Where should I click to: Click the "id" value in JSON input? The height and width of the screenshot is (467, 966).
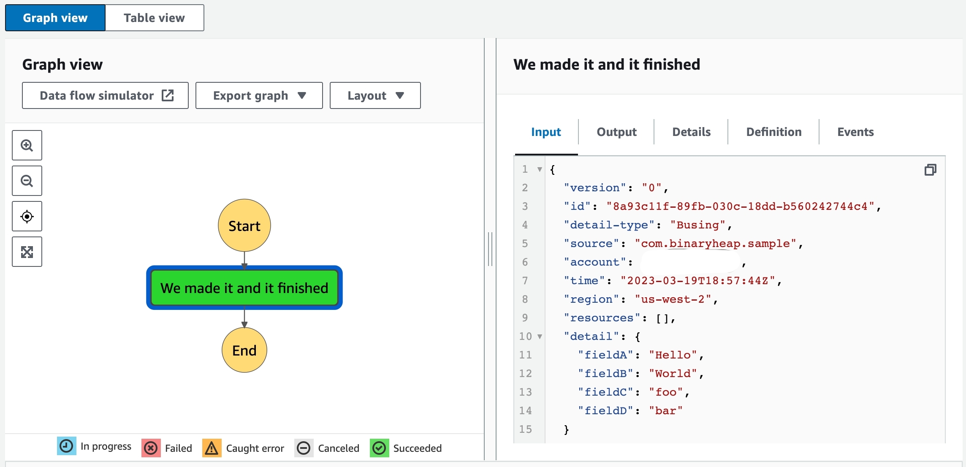[740, 206]
